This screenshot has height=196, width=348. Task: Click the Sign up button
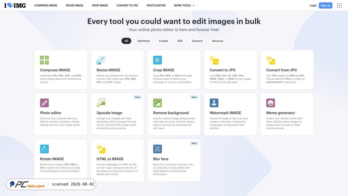tap(325, 5)
